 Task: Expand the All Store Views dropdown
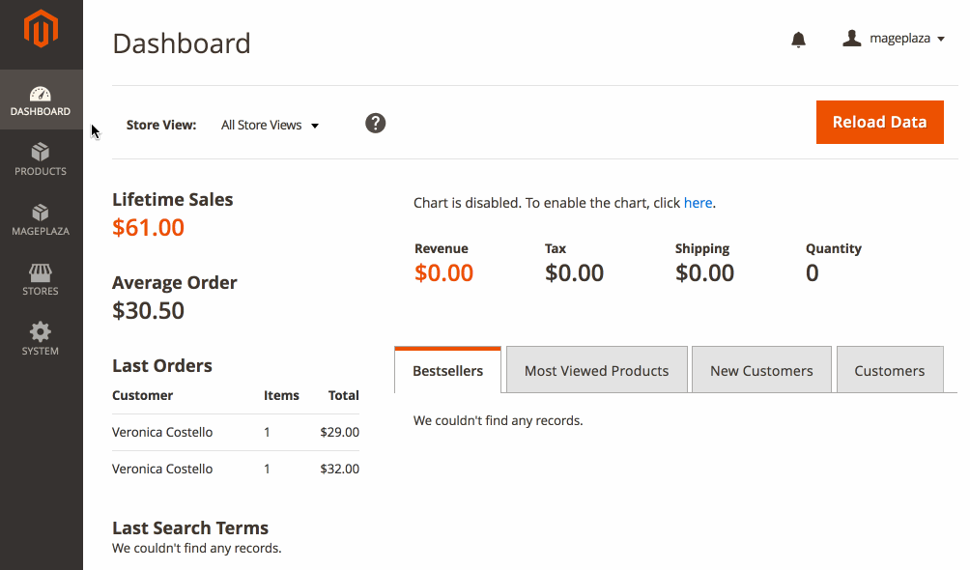click(x=270, y=125)
